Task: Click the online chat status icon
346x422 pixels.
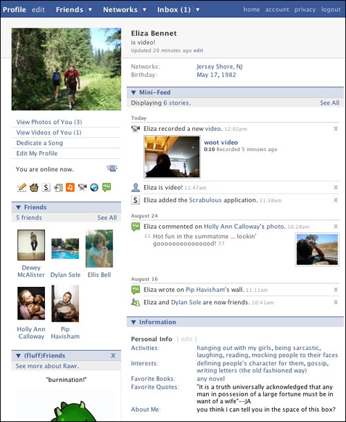Action: pos(112,168)
